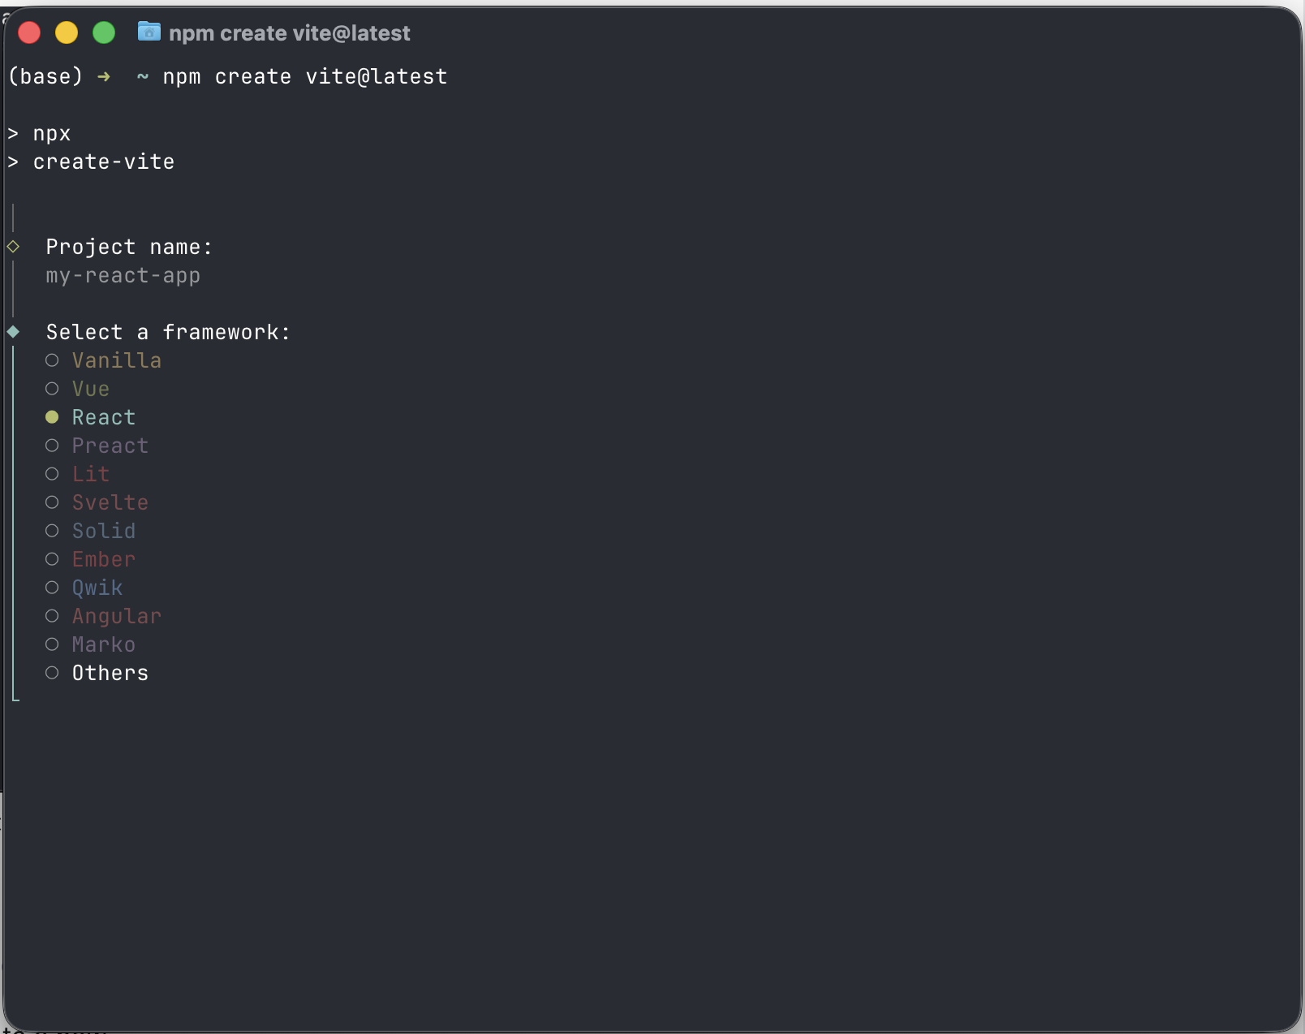Choose the Others framework option
This screenshot has height=1034, width=1305.
(110, 673)
